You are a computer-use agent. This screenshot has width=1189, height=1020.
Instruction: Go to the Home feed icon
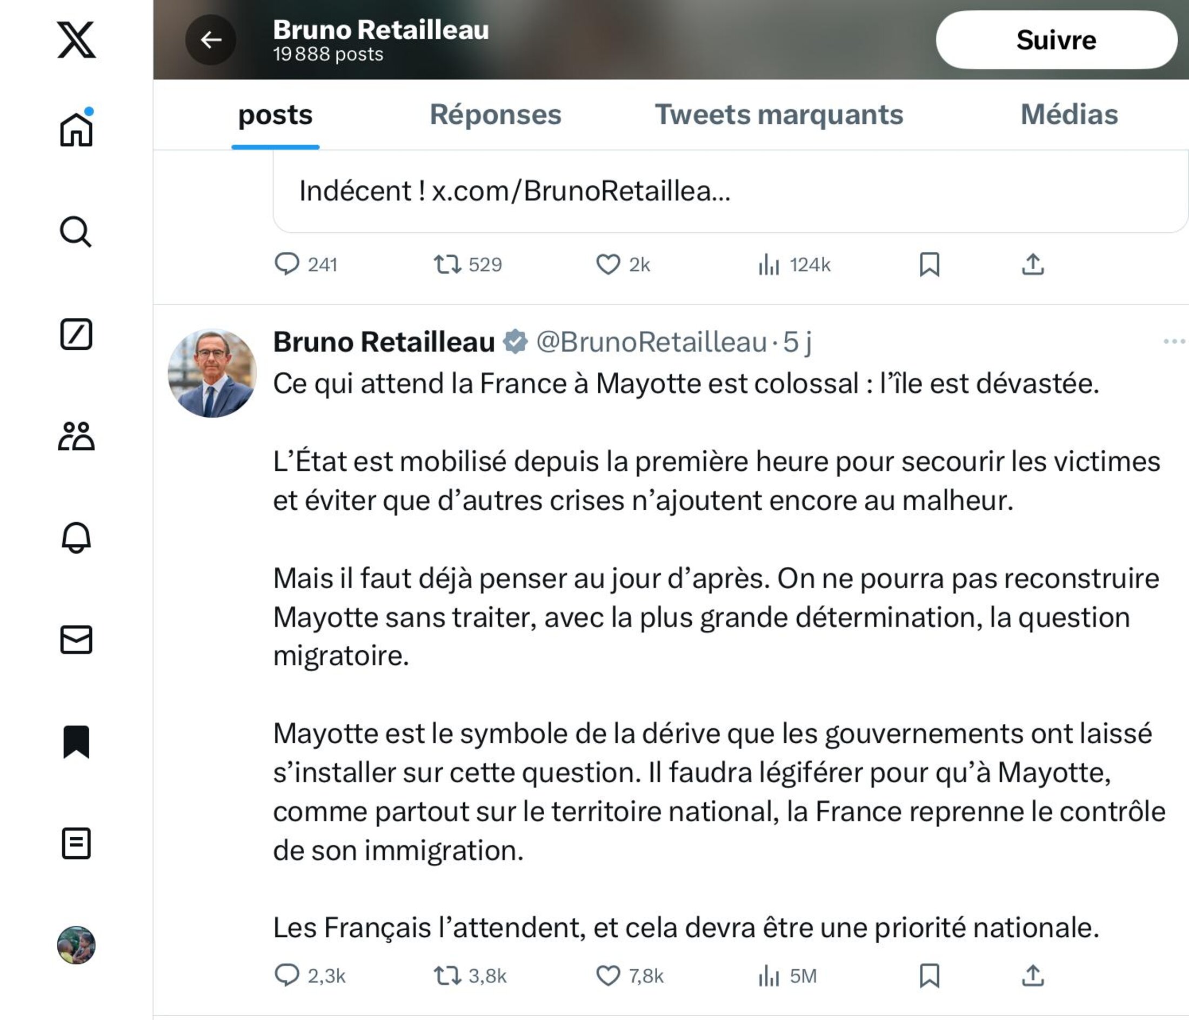coord(76,130)
